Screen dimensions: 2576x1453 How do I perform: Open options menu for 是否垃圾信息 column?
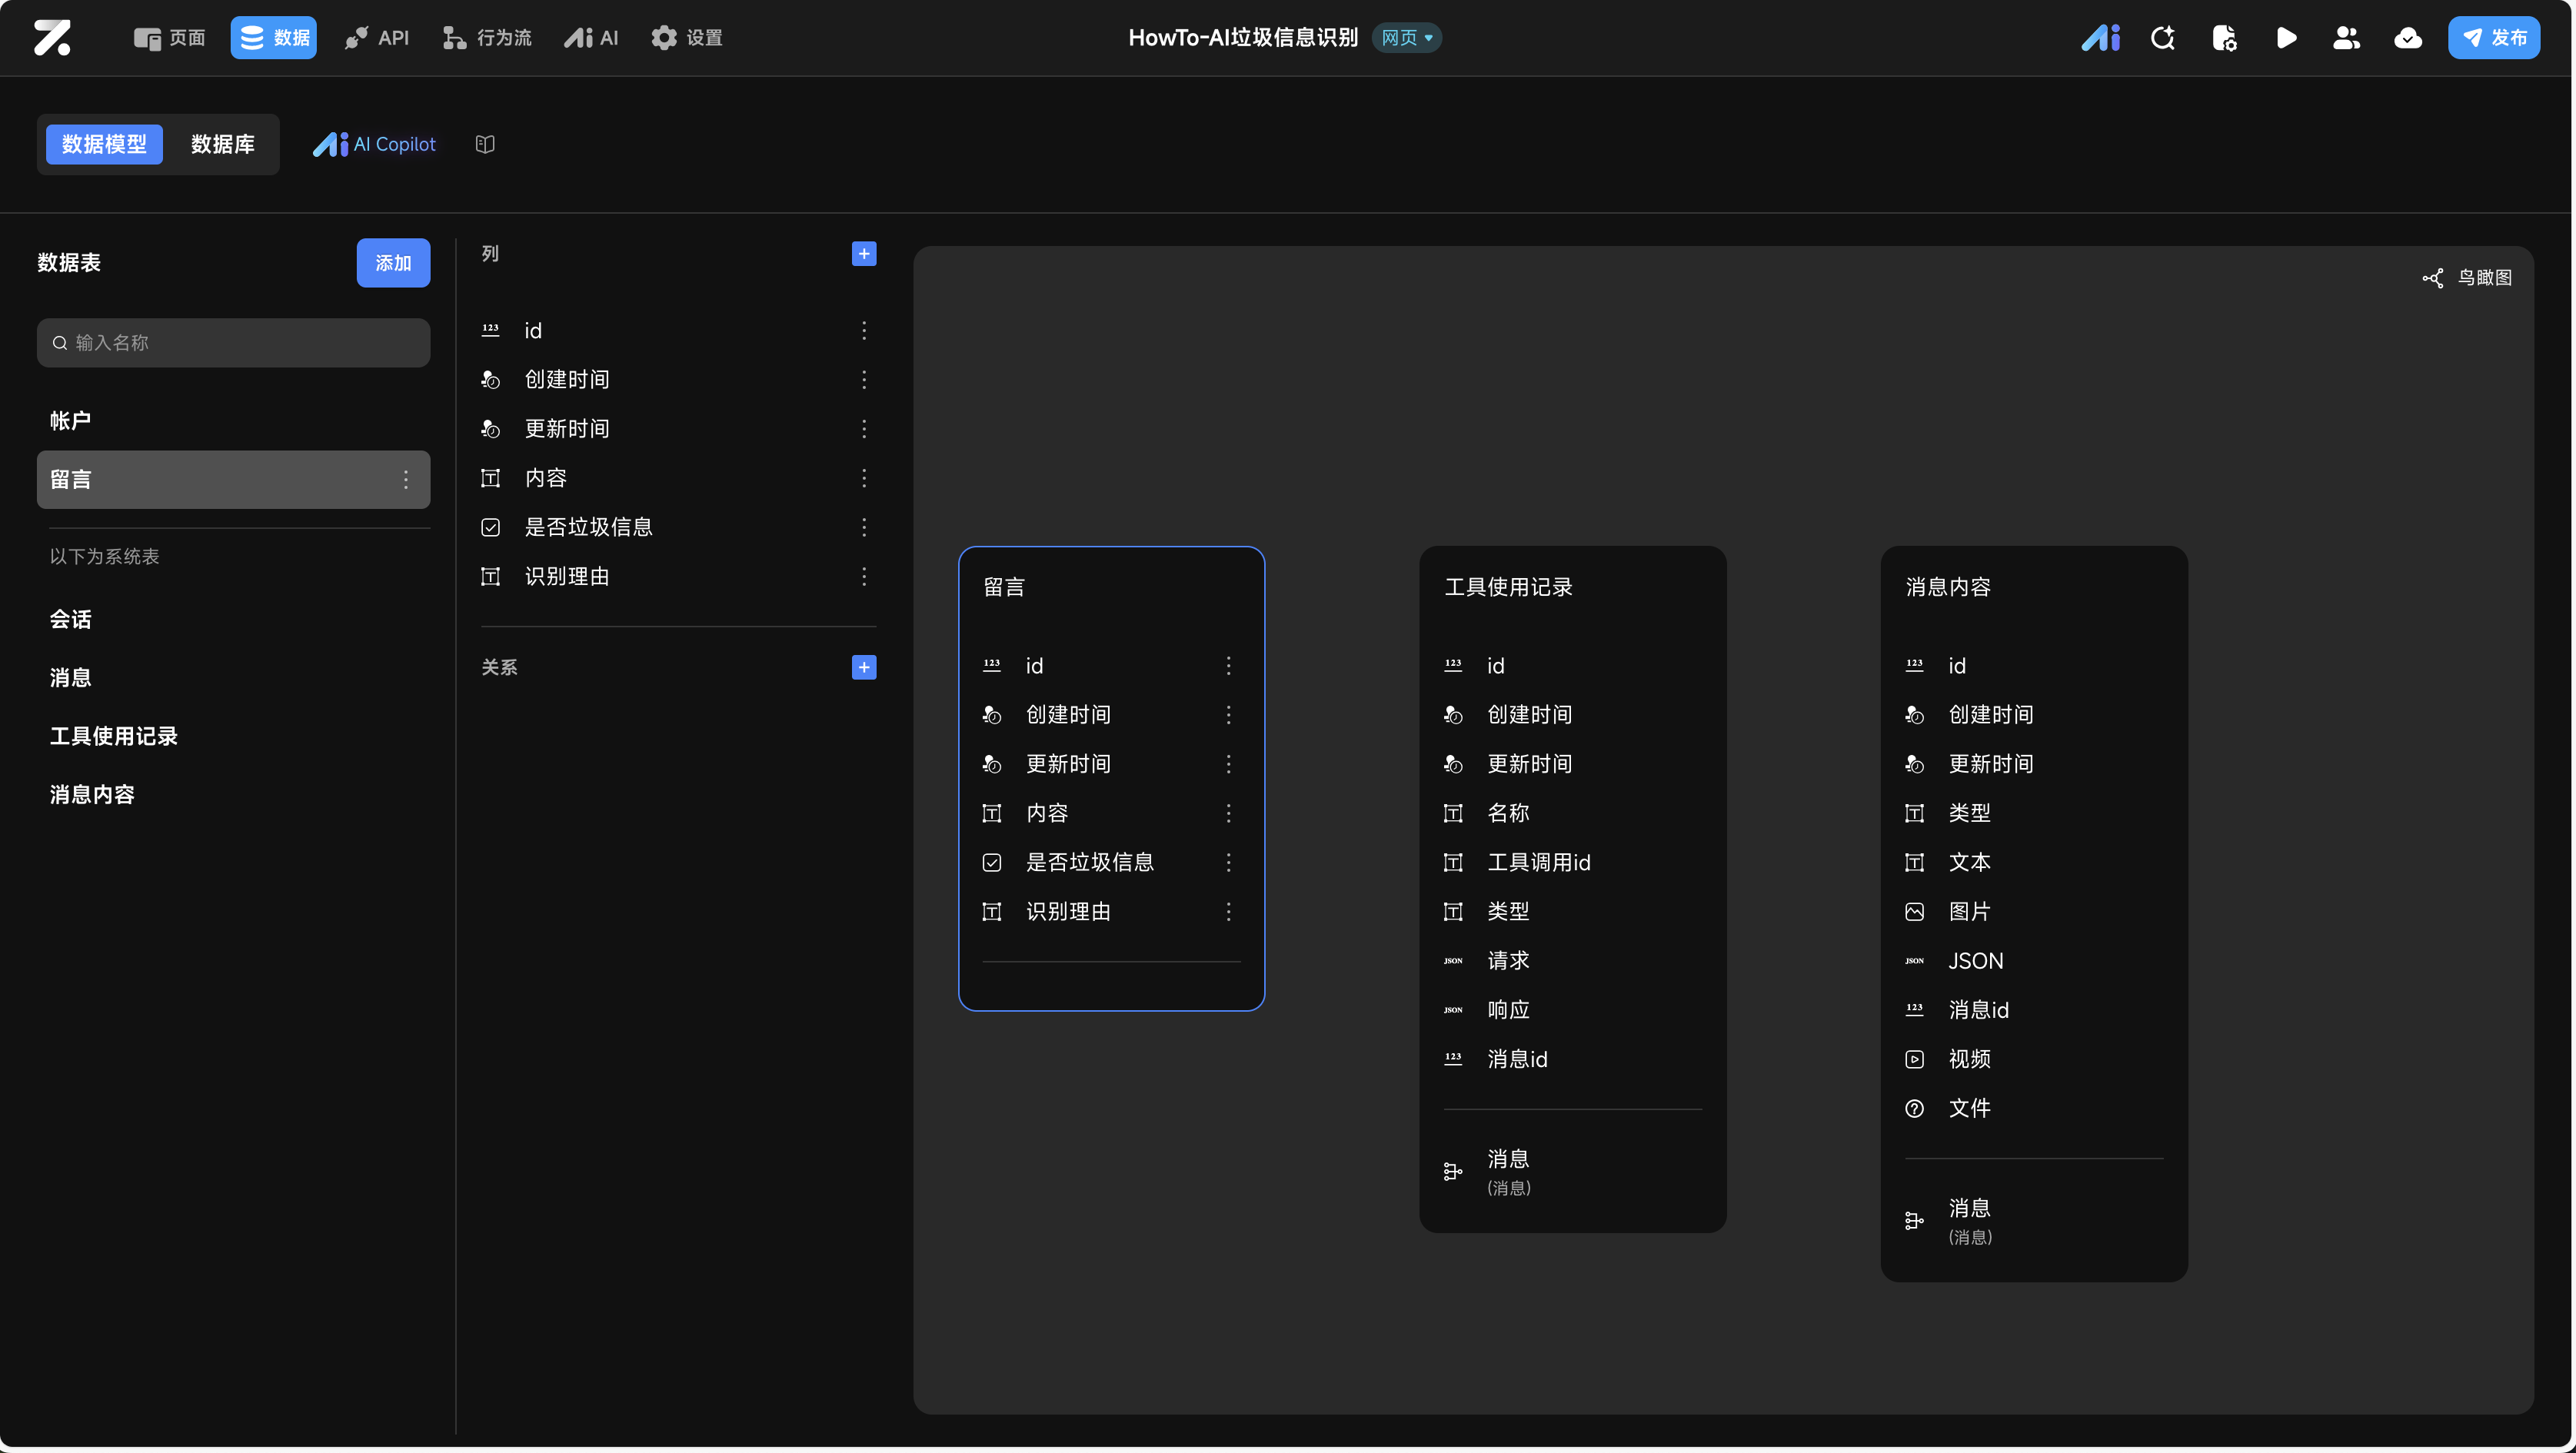[864, 527]
